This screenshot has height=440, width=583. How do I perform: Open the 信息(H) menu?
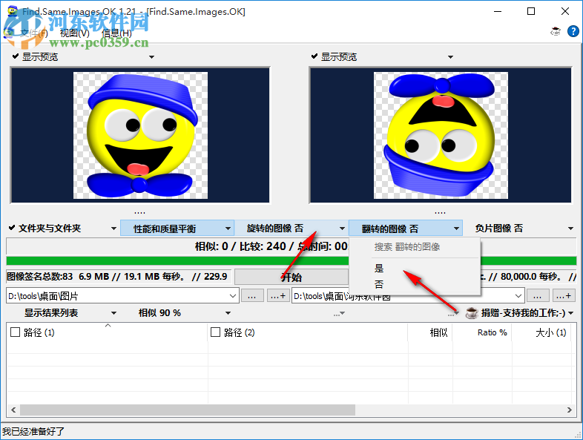(x=116, y=33)
